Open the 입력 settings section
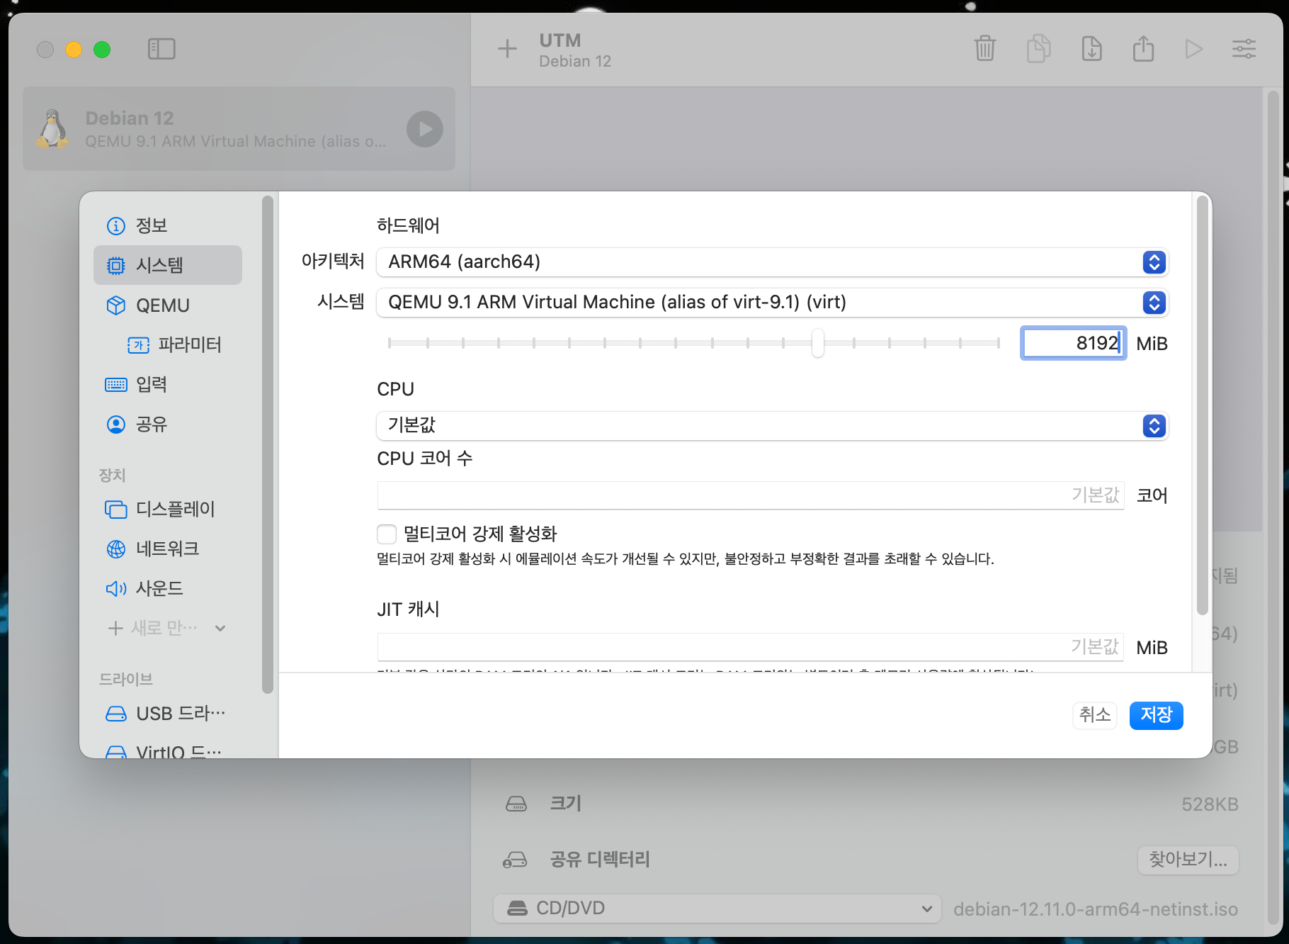1289x944 pixels. point(168,384)
